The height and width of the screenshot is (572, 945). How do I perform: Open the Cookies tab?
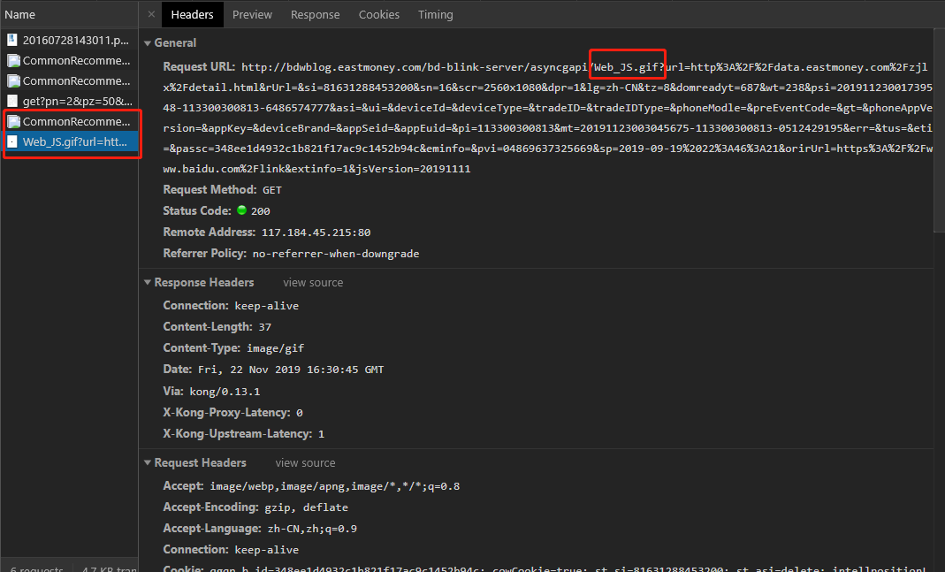coord(379,14)
